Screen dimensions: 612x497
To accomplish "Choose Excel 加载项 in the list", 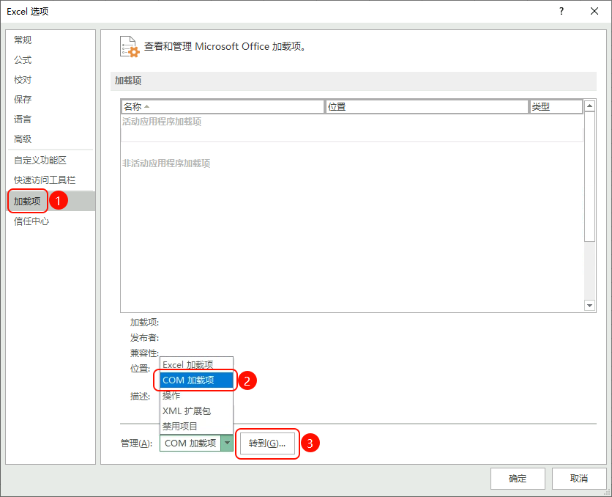I will pyautogui.click(x=188, y=364).
